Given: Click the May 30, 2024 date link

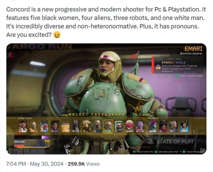Looking at the screenshot, I should click(x=47, y=164).
